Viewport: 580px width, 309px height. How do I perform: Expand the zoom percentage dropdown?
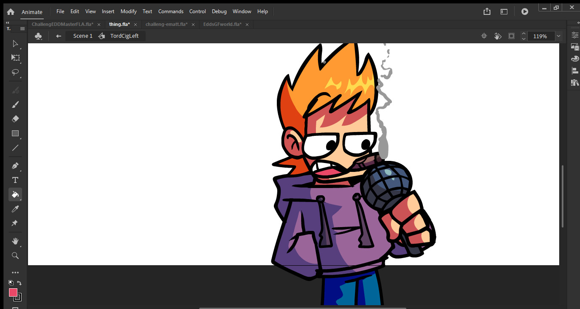click(558, 36)
